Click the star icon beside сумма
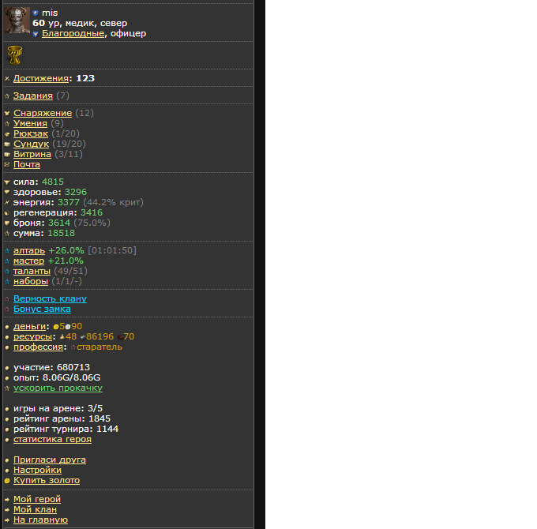This screenshot has height=529, width=537. pos(7,234)
